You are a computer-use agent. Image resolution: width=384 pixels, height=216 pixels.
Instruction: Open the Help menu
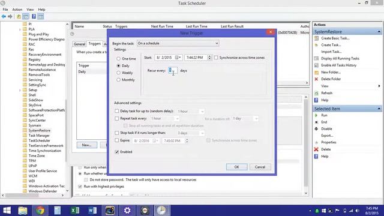(41, 10)
